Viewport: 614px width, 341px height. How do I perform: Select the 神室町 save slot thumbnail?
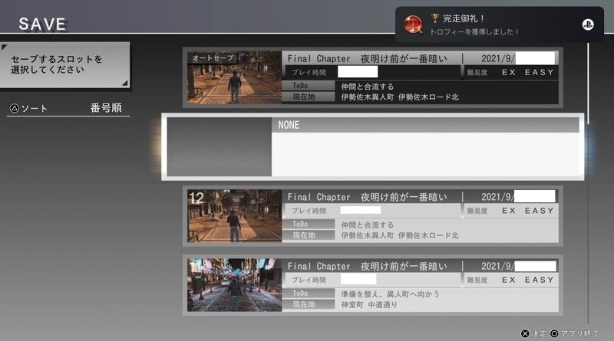234,284
